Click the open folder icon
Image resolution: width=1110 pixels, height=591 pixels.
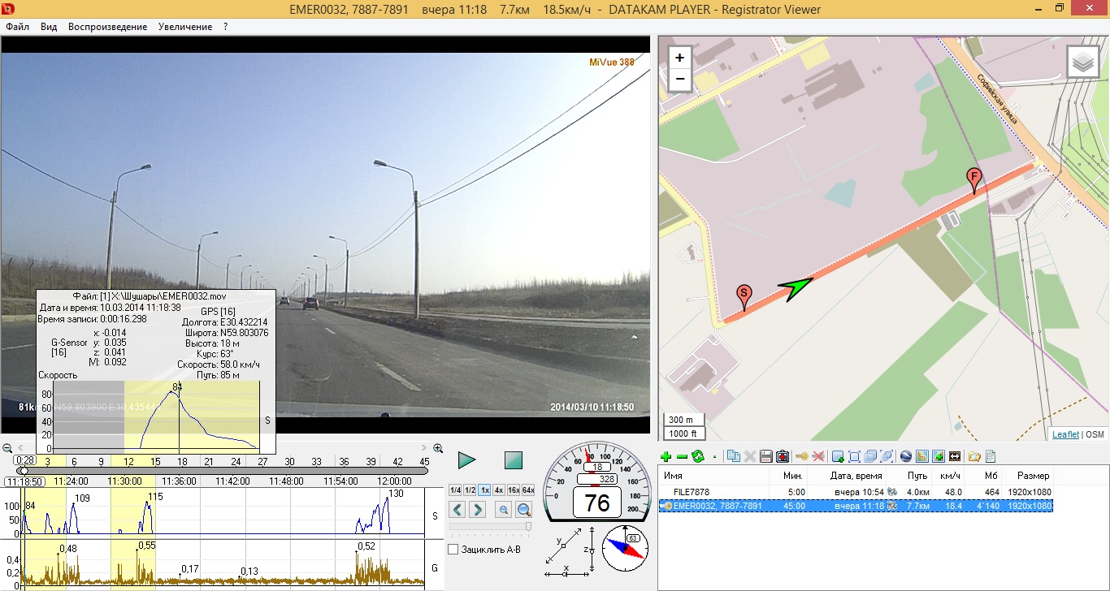974,456
